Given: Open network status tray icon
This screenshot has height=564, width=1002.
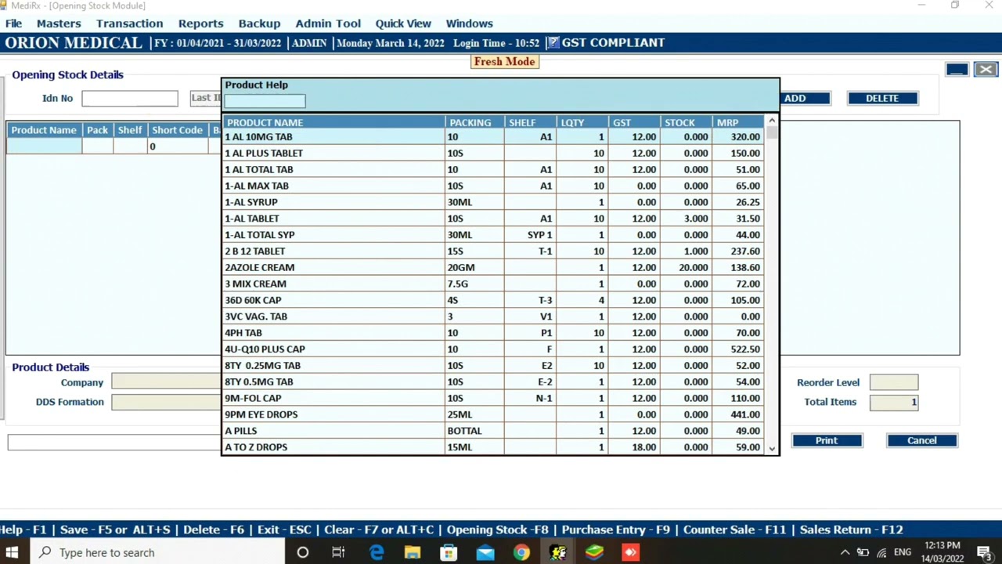Looking at the screenshot, I should pos(882,552).
